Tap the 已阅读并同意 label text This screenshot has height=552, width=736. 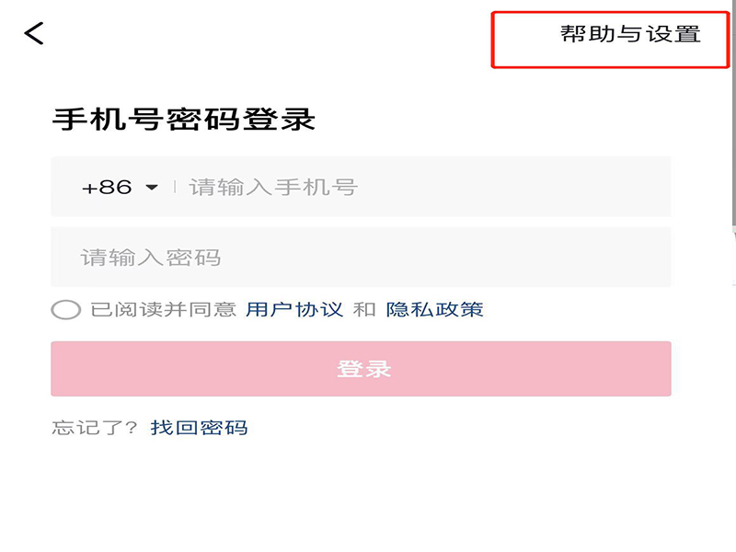tap(163, 309)
